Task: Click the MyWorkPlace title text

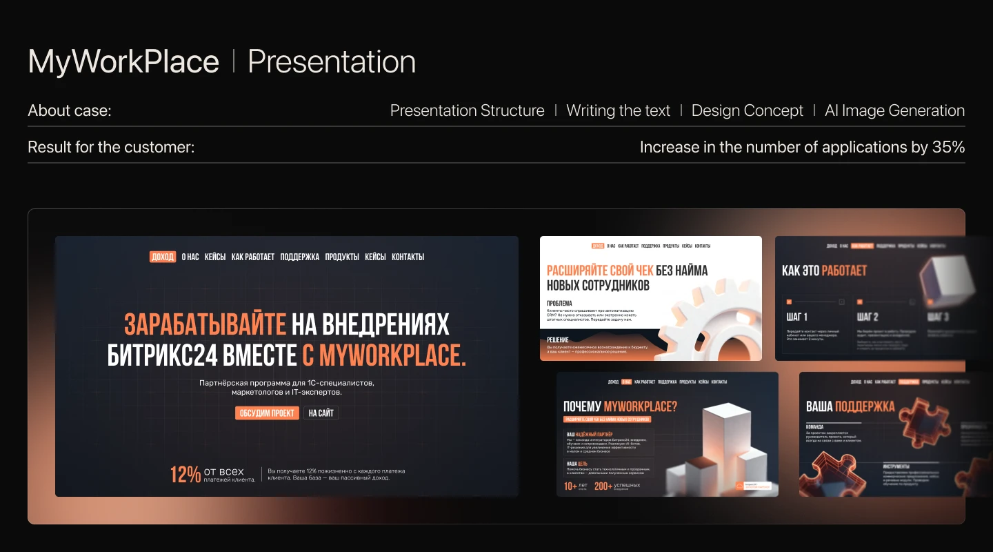Action: click(x=123, y=61)
